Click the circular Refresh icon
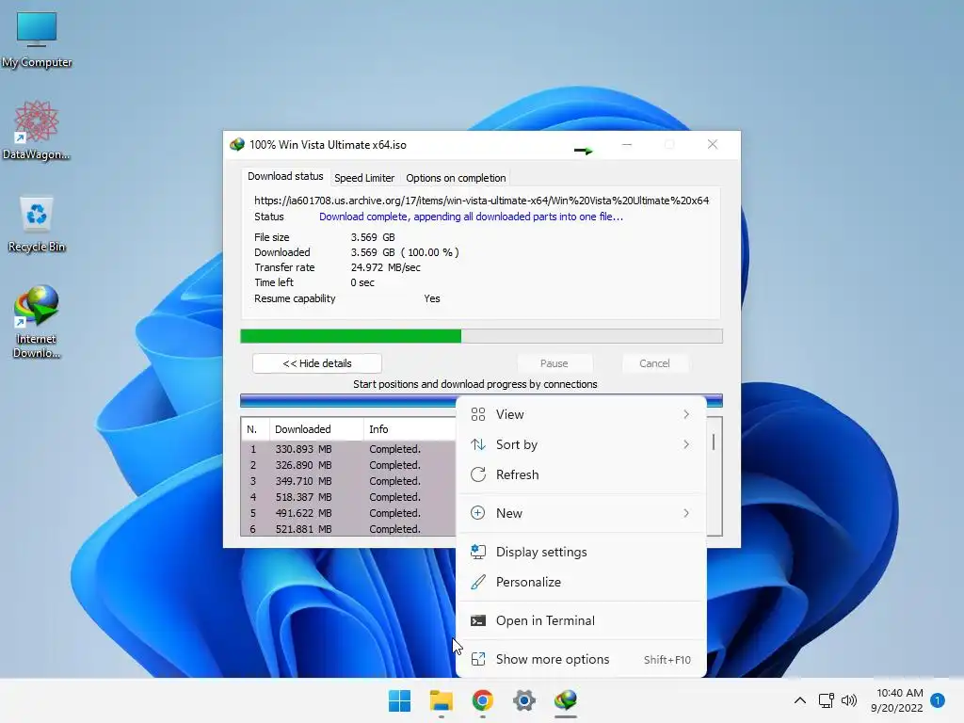This screenshot has height=723, width=964. point(477,474)
